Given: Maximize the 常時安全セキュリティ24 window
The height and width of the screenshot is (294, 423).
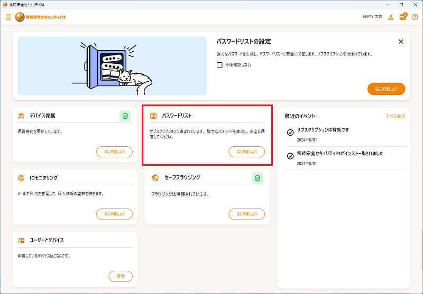Looking at the screenshot, I should tap(401, 5).
